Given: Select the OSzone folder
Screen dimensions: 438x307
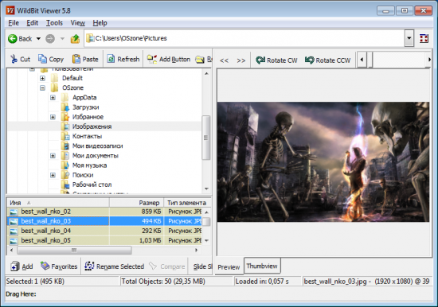Looking at the screenshot, I should click(72, 88).
